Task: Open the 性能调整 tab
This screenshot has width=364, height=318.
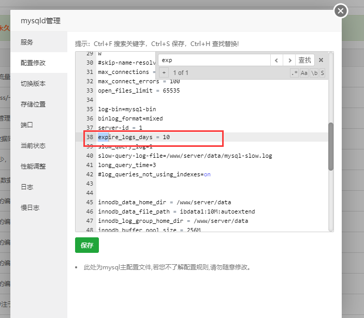Action: [33, 166]
